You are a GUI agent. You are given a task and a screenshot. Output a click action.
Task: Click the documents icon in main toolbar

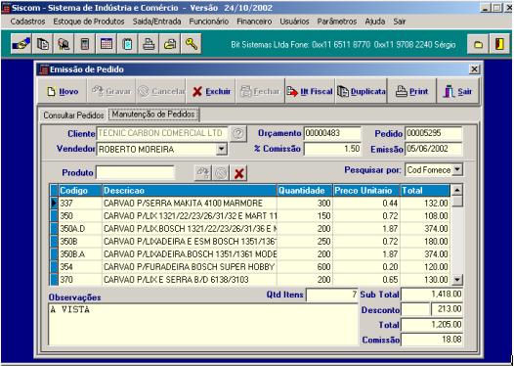tap(42, 44)
